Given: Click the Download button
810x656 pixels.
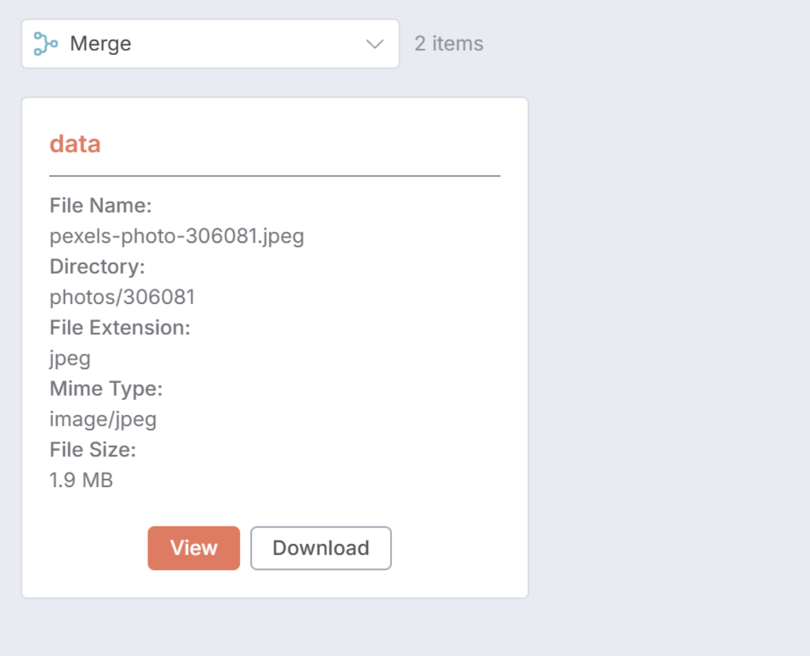Looking at the screenshot, I should tap(321, 548).
